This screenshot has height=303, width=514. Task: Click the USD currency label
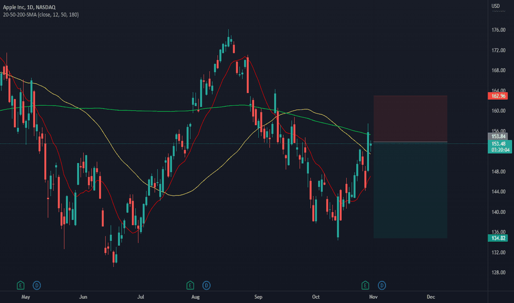pos(495,6)
